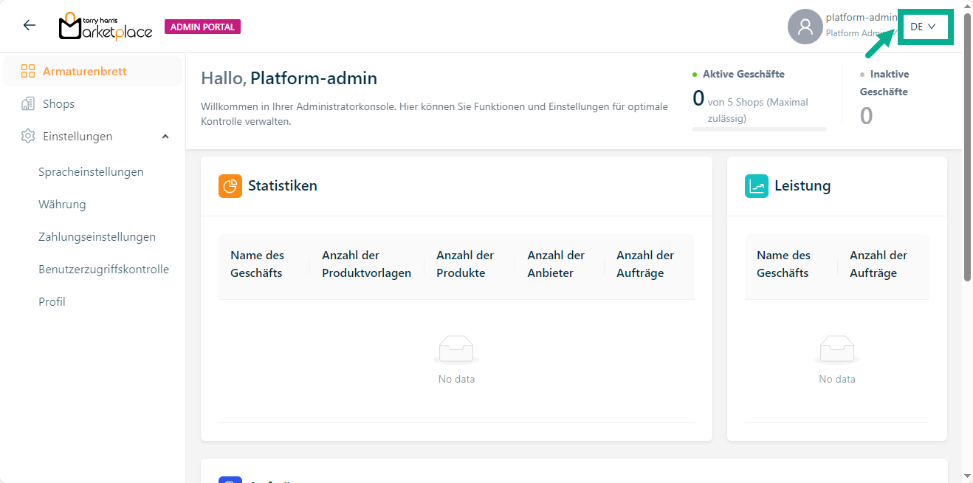
Task: Click the active shops progress bar
Action: (x=759, y=129)
